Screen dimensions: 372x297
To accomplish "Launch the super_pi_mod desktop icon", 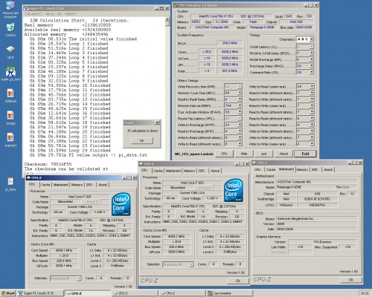I will pos(10,72).
